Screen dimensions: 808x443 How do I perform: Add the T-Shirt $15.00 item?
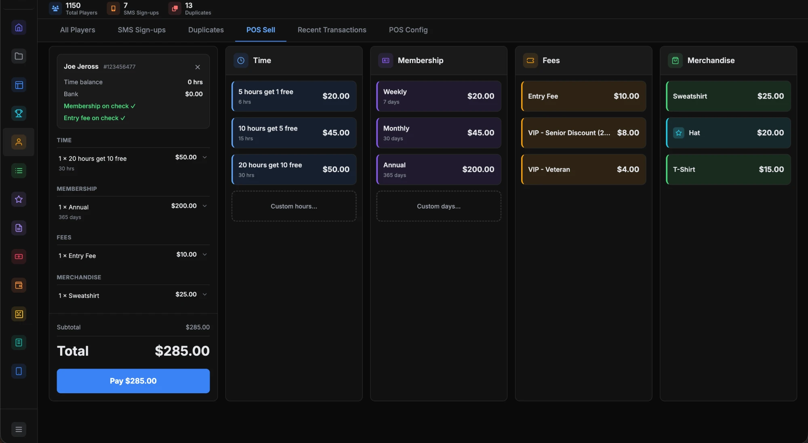click(x=728, y=169)
